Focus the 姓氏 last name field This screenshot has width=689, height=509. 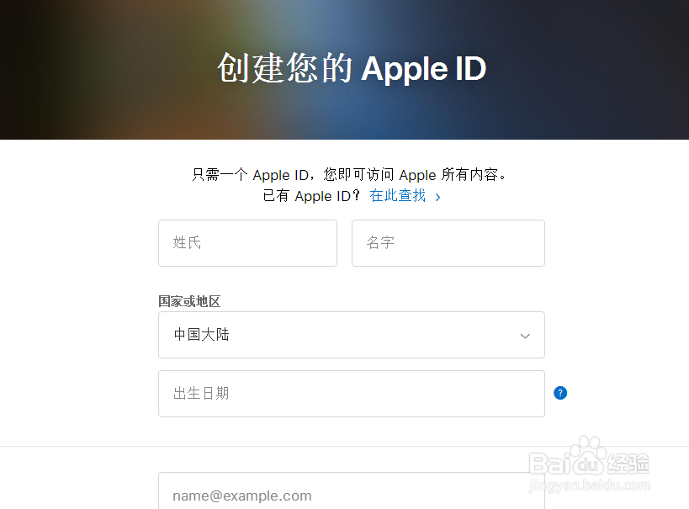[248, 243]
